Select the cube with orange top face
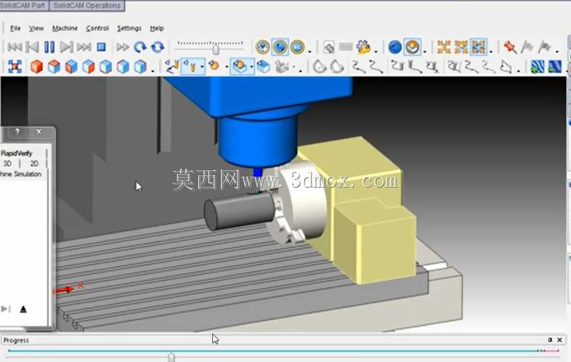This screenshot has width=571, height=362. (x=54, y=67)
